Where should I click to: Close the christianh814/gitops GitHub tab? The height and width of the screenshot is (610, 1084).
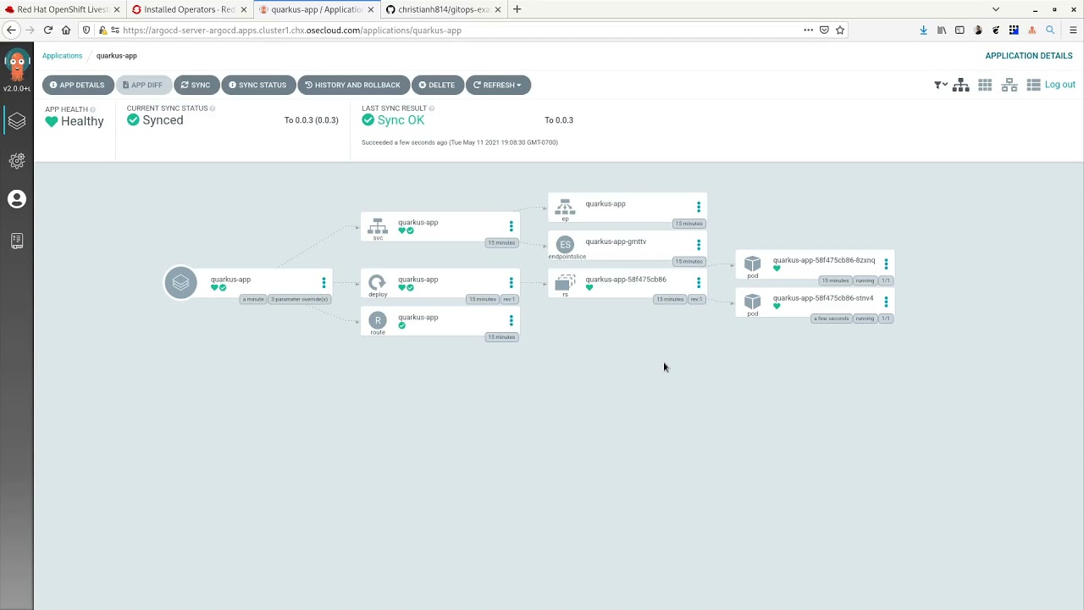point(498,9)
